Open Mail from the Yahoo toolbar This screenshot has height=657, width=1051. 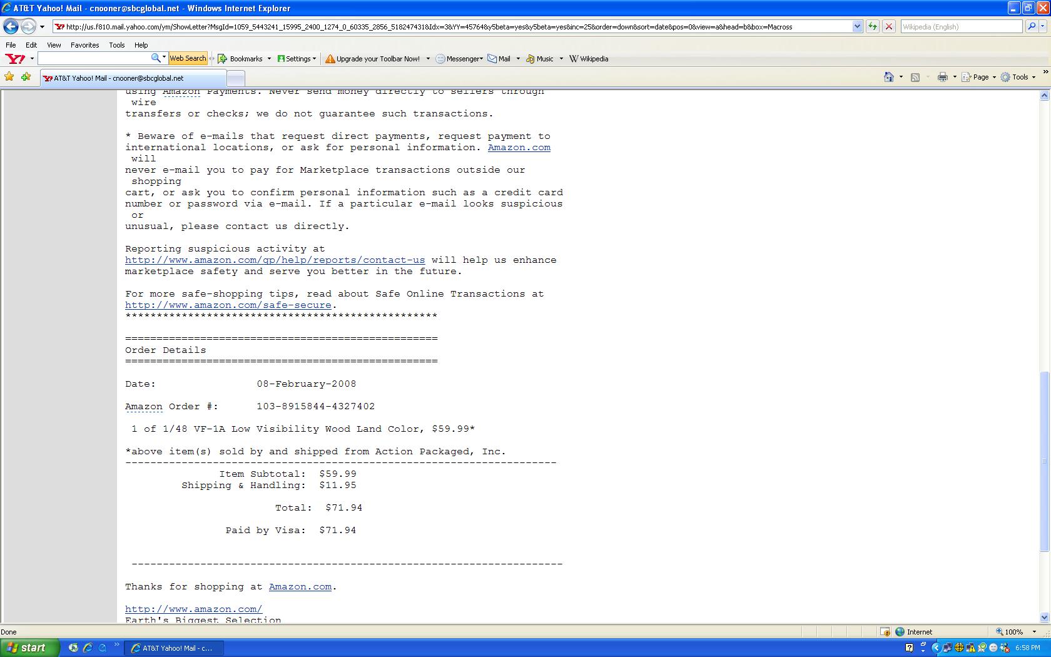pos(499,59)
